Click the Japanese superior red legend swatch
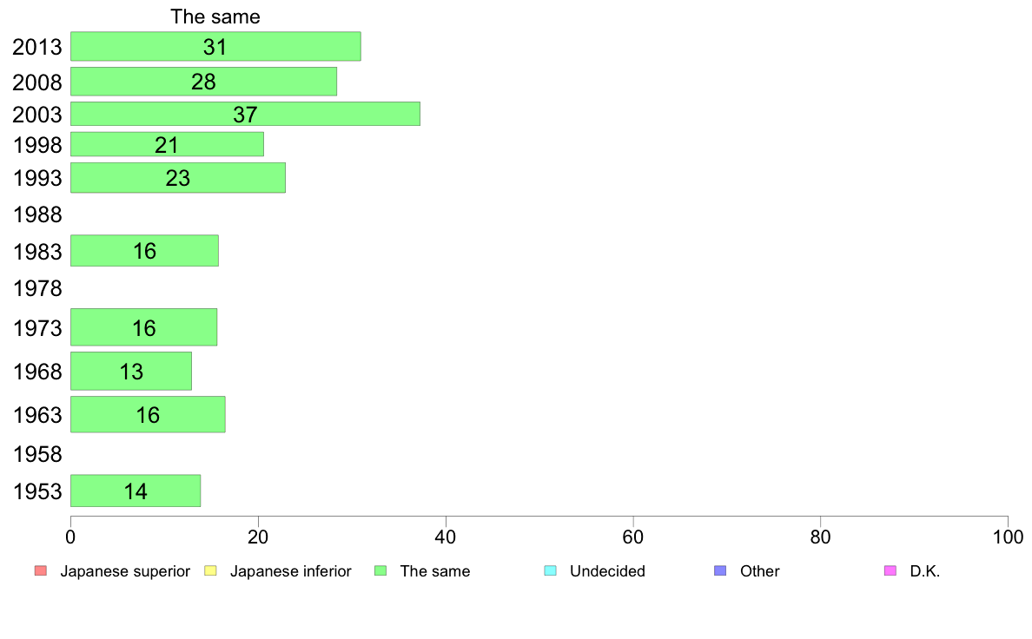Viewport: 1032px width, 639px height. click(x=40, y=570)
